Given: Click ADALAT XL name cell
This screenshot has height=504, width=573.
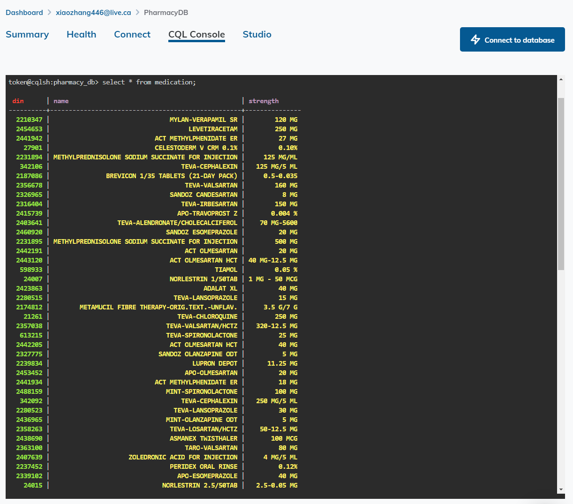Looking at the screenshot, I should pyautogui.click(x=220, y=288).
